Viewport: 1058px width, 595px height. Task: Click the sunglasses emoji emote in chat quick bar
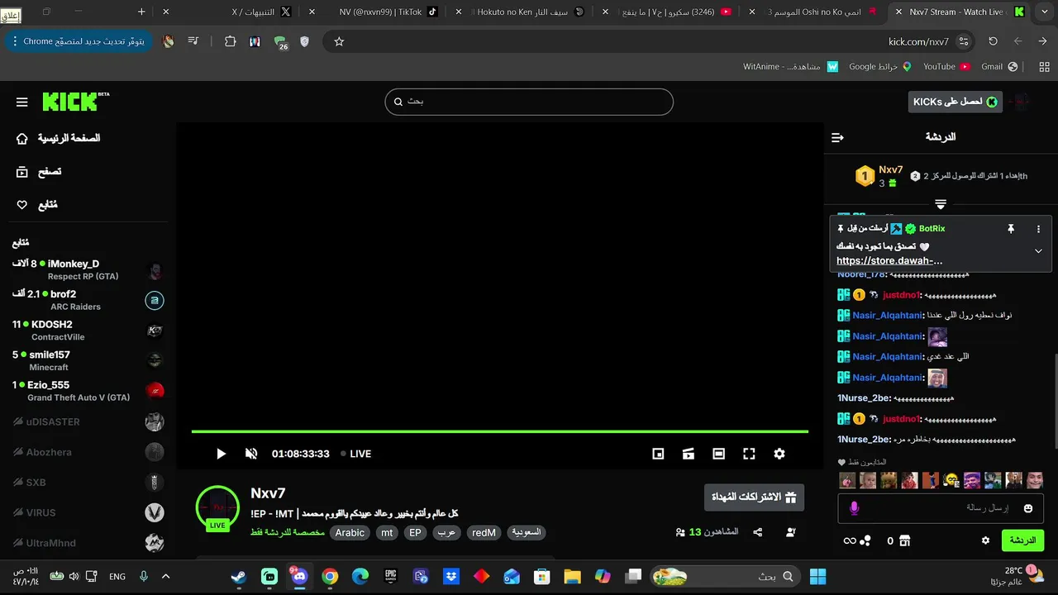point(951,480)
